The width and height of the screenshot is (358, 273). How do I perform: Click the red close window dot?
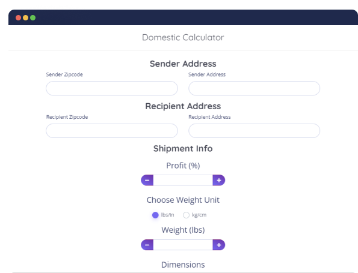click(18, 18)
